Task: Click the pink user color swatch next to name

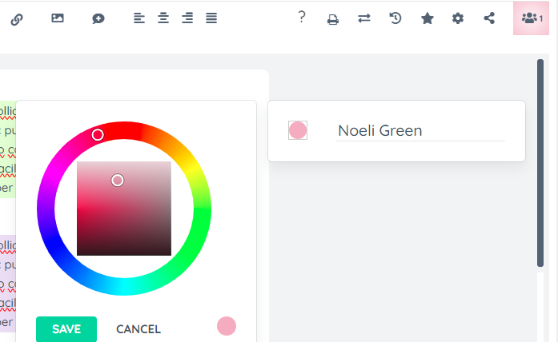Action: coord(298,130)
